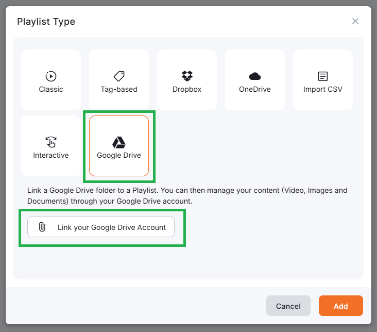Viewport: 377px width, 332px height.
Task: Click the Google Drive description paragraph
Action: coord(187,195)
